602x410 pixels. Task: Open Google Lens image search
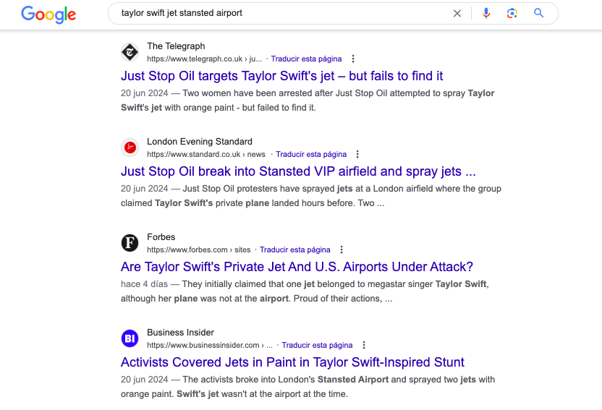[x=512, y=13]
